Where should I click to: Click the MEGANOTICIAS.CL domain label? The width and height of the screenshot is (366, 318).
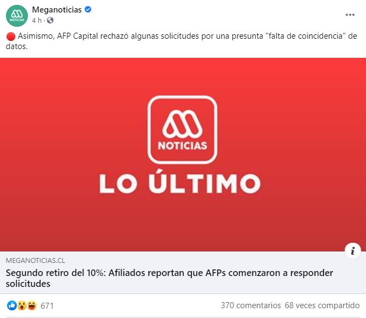click(x=36, y=260)
